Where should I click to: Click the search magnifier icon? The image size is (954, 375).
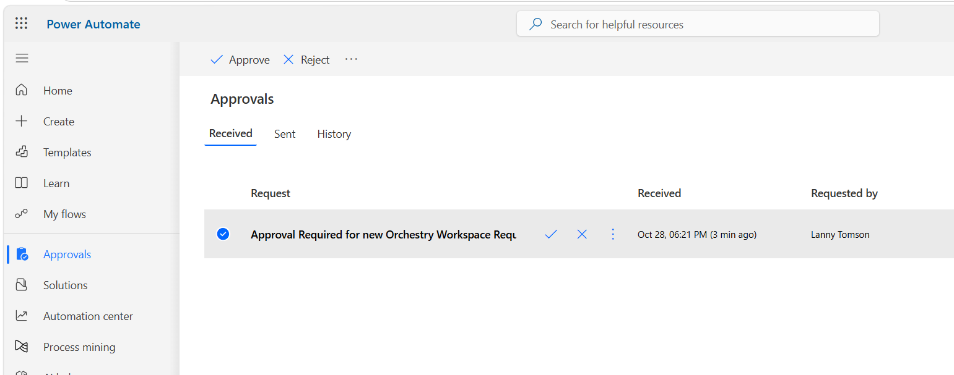[x=536, y=24]
